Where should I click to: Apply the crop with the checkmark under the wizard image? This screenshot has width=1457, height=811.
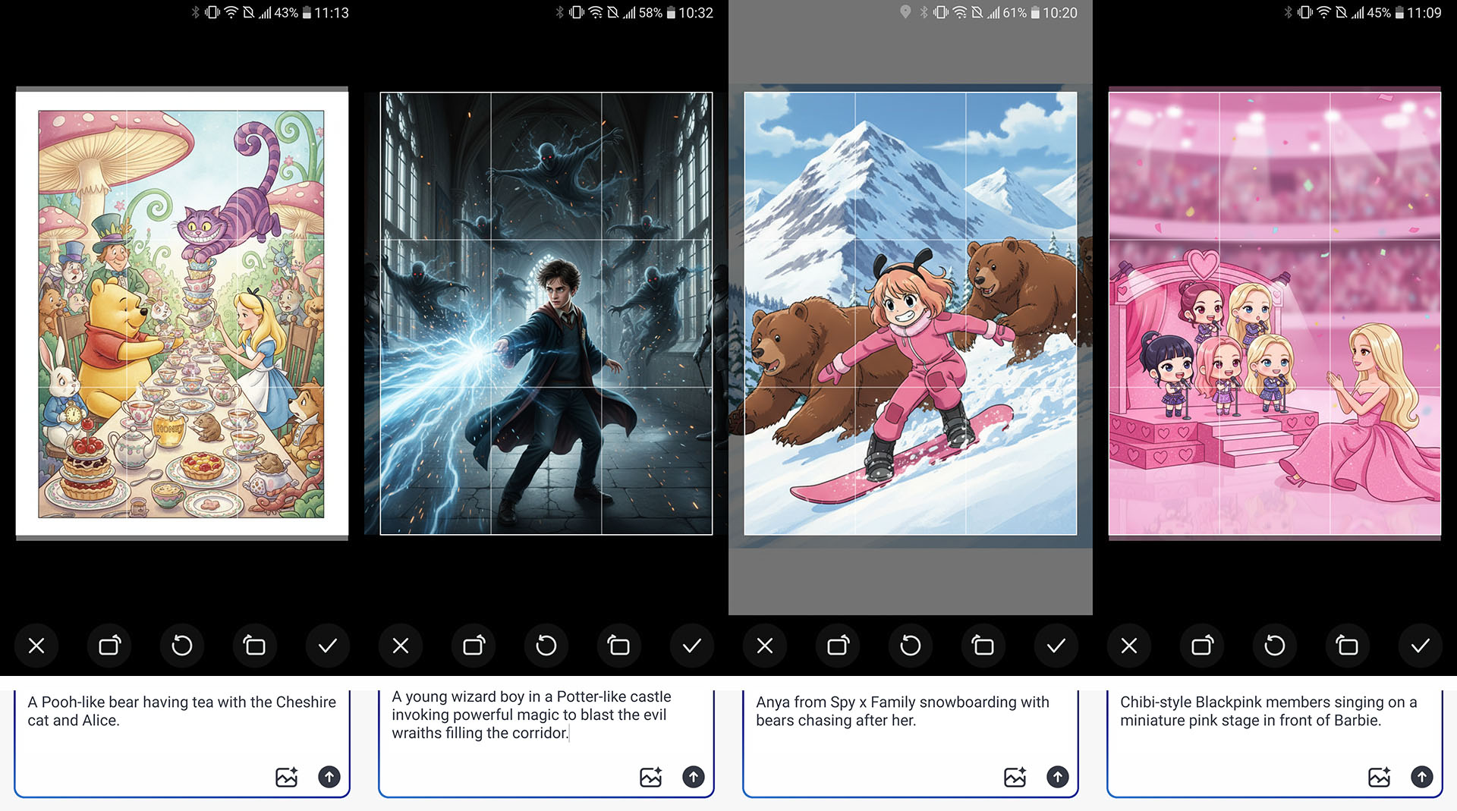pos(692,646)
